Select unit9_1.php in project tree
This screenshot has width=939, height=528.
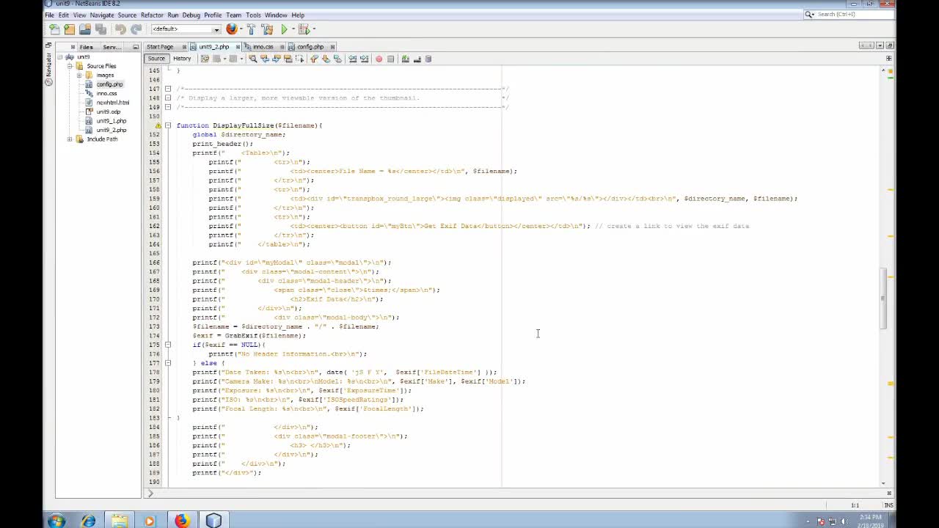coord(111,121)
